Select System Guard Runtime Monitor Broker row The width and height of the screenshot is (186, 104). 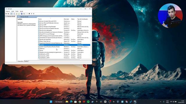point(64,47)
